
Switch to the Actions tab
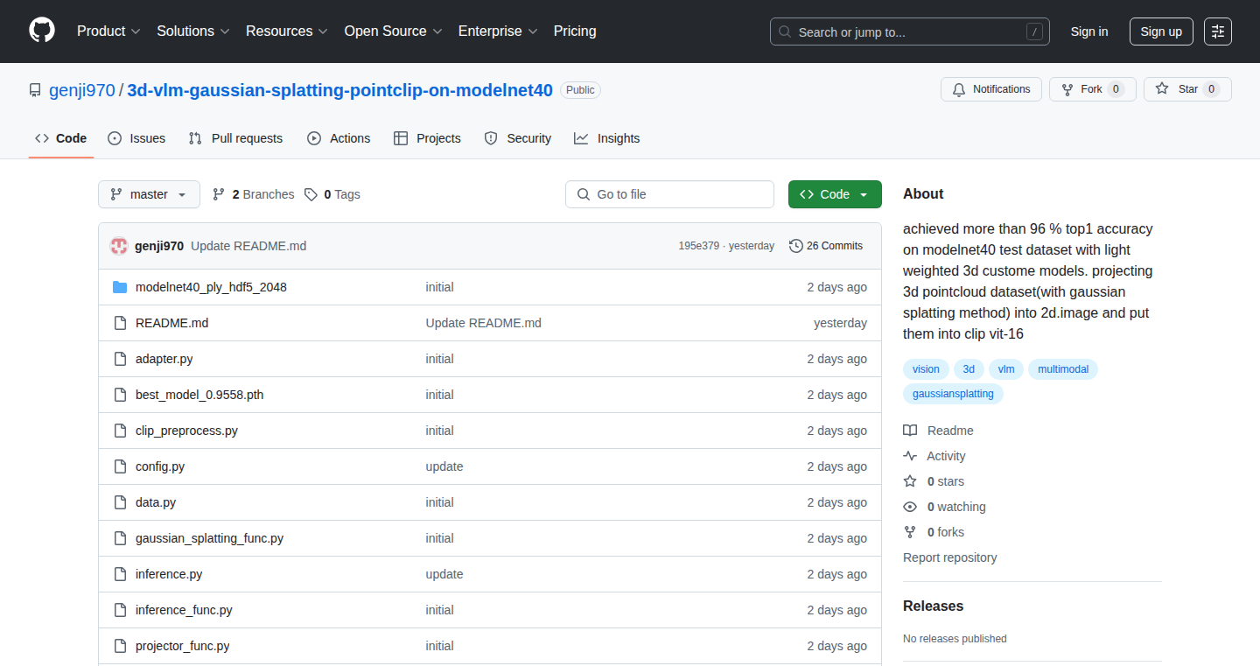click(x=339, y=138)
